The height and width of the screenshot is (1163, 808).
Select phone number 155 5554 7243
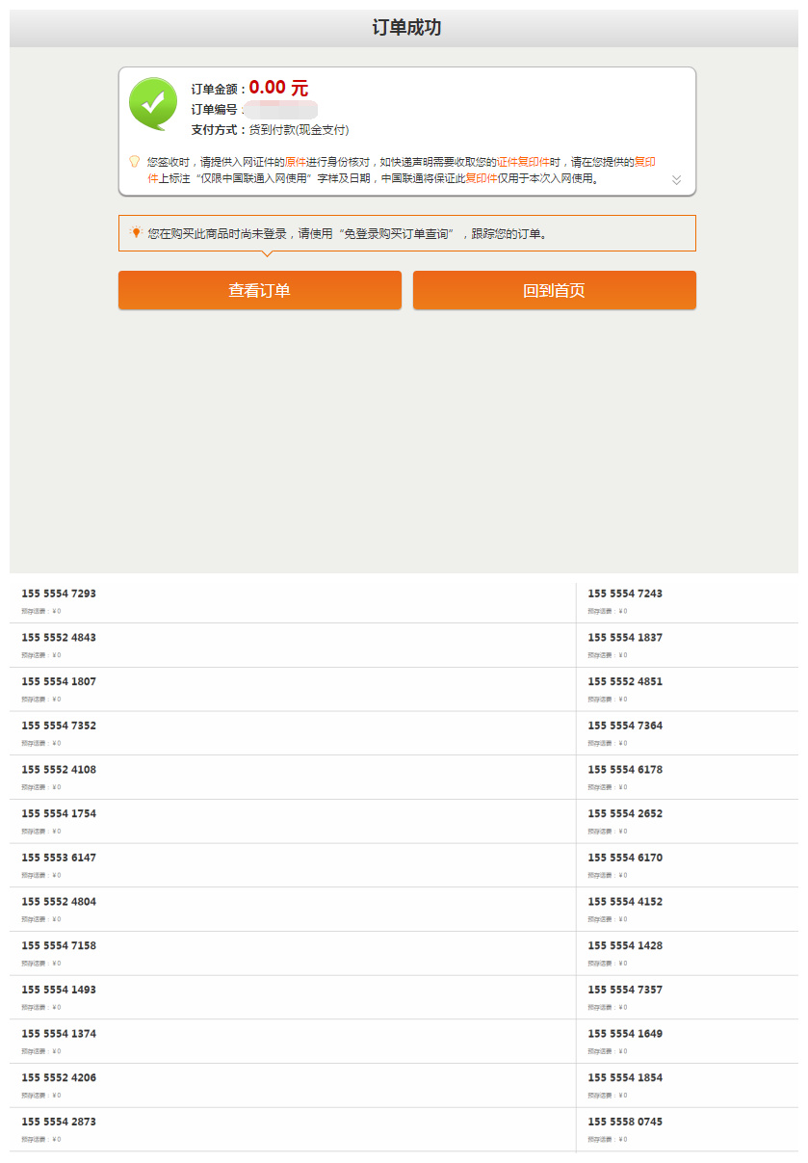tap(625, 594)
